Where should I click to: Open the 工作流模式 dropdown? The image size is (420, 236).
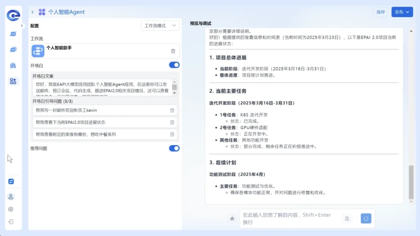[160, 26]
